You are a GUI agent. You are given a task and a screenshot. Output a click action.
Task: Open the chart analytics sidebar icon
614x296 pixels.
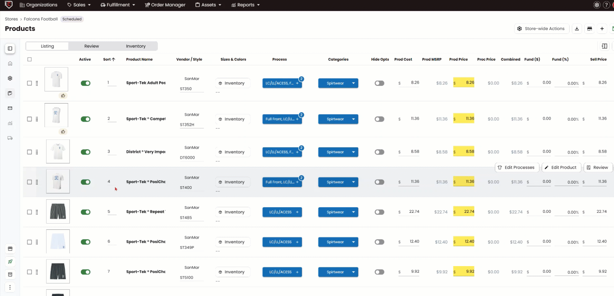tap(10, 123)
